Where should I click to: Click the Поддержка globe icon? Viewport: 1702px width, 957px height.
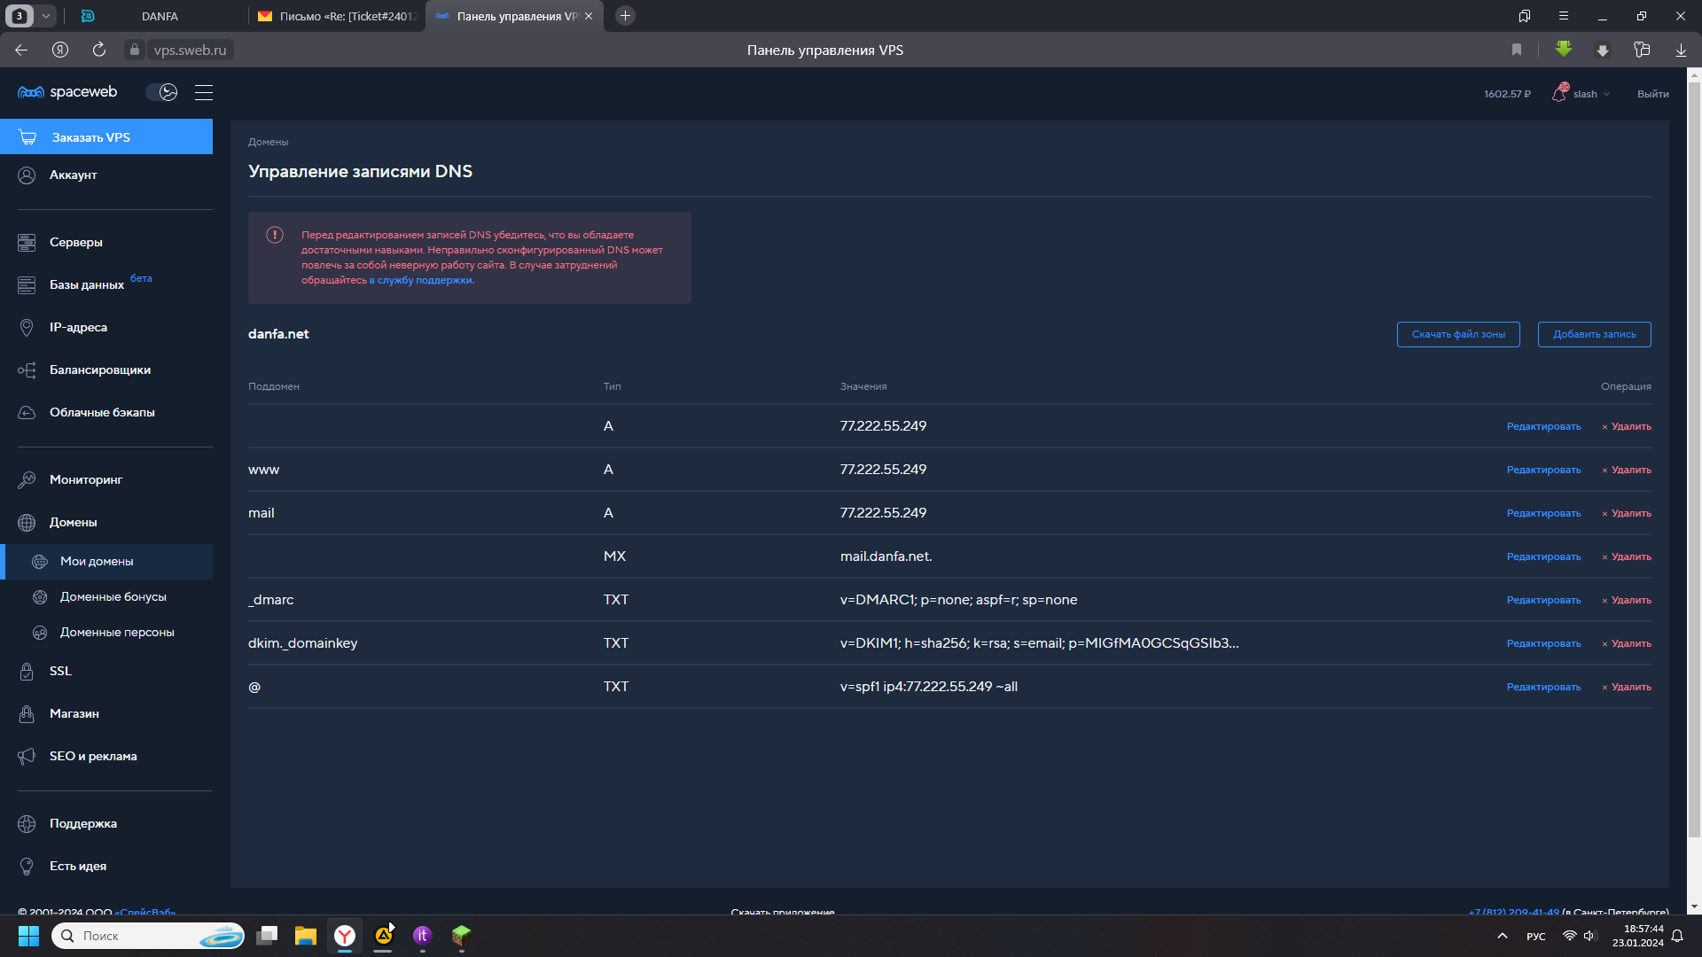tap(27, 824)
